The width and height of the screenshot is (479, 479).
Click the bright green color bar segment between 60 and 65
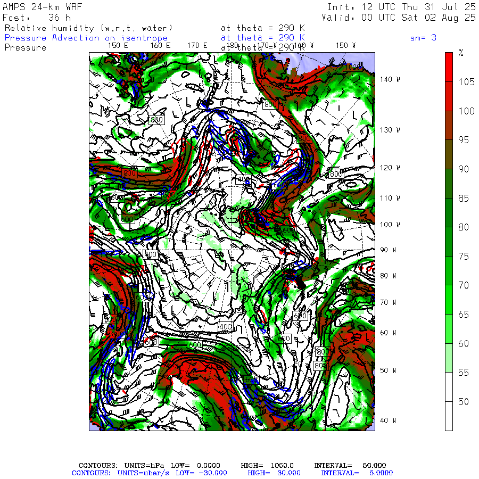449,329
